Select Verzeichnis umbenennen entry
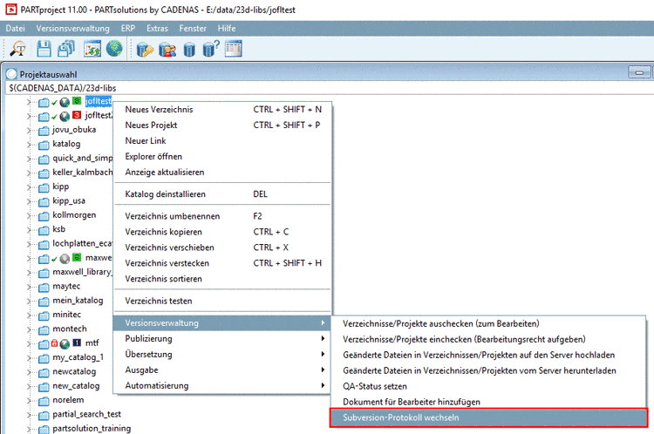This screenshot has height=434, width=654. (222, 216)
